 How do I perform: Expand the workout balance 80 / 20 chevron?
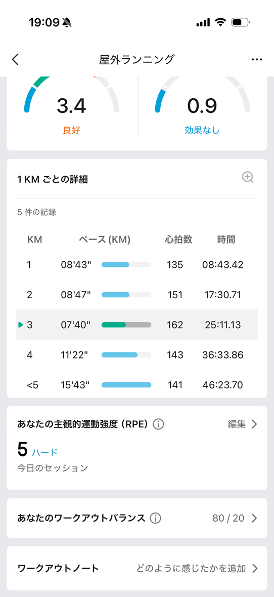(255, 518)
